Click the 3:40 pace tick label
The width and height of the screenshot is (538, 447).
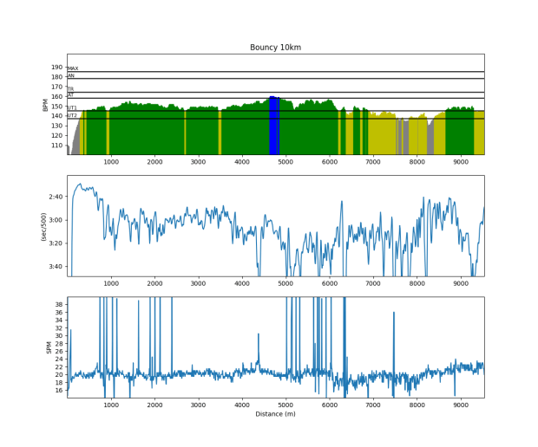tap(56, 267)
